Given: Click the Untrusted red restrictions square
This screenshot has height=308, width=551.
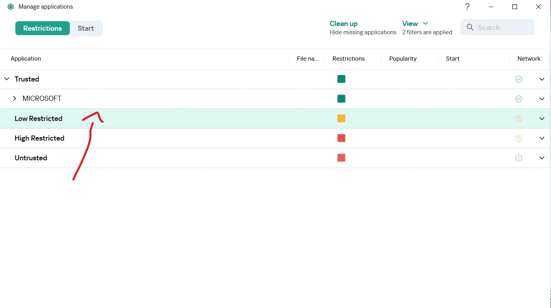Looking at the screenshot, I should point(341,158).
